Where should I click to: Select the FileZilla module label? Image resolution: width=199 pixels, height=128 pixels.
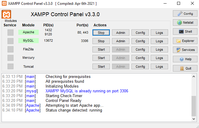pyautogui.click(x=28, y=49)
